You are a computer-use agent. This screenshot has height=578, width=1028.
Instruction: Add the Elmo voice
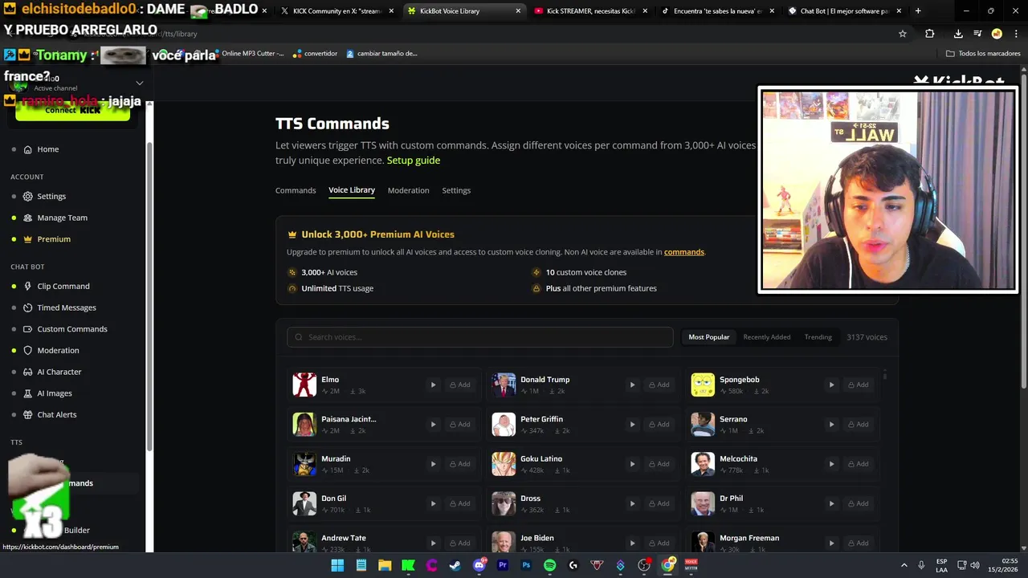tap(459, 385)
